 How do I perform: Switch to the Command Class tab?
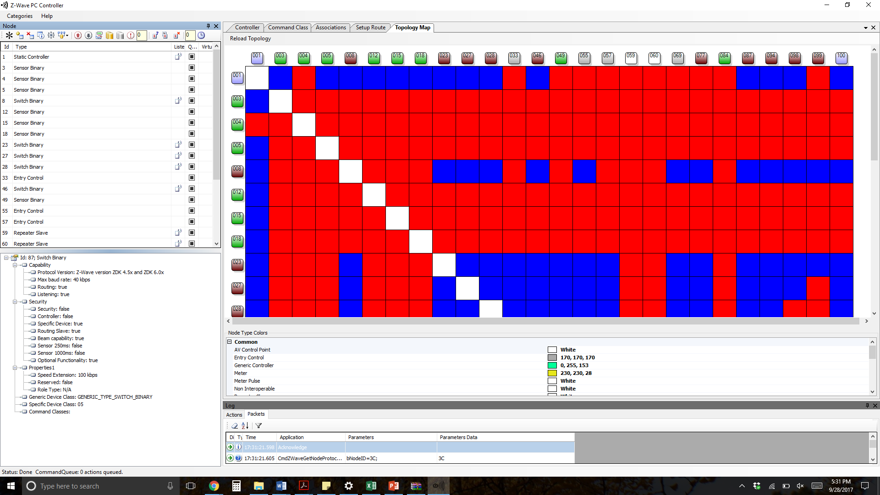[288, 27]
